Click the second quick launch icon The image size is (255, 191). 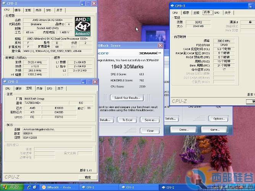pyautogui.click(x=35, y=187)
